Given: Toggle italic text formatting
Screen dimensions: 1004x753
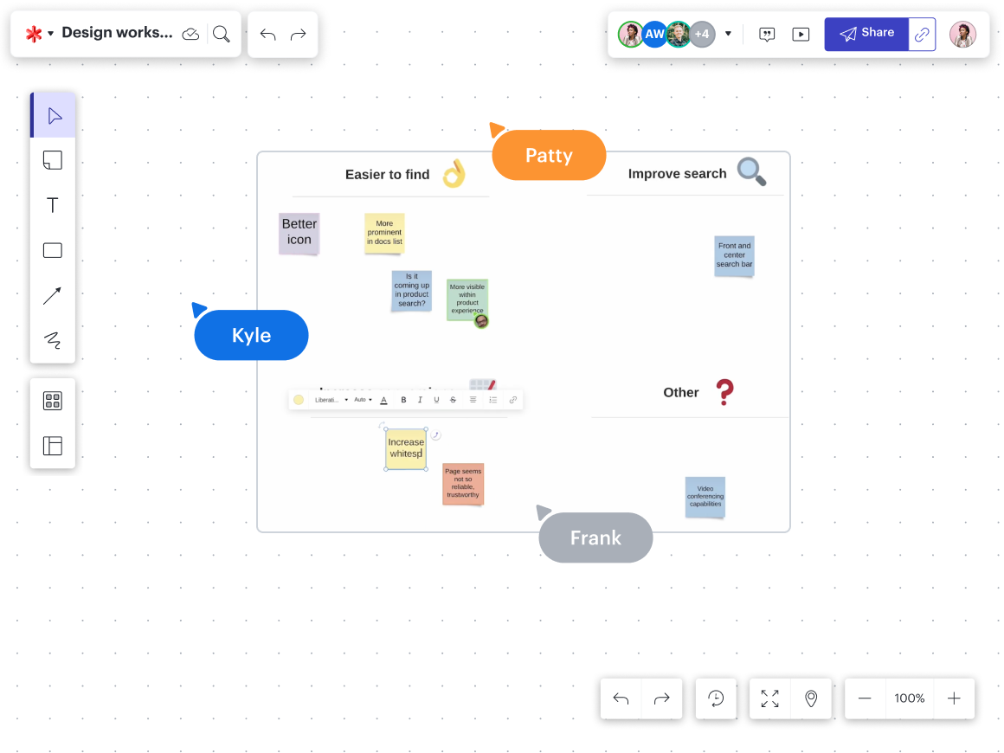Looking at the screenshot, I should pos(420,400).
